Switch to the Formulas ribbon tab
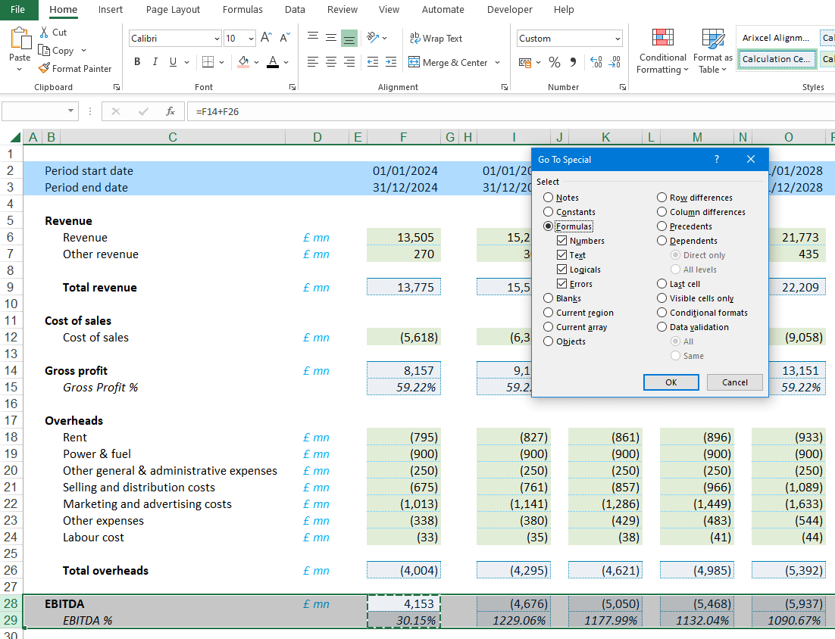 pos(242,10)
